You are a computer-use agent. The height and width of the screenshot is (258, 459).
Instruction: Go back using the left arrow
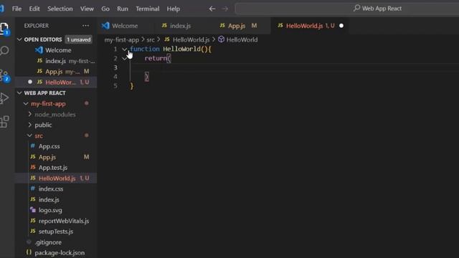click(x=212, y=9)
